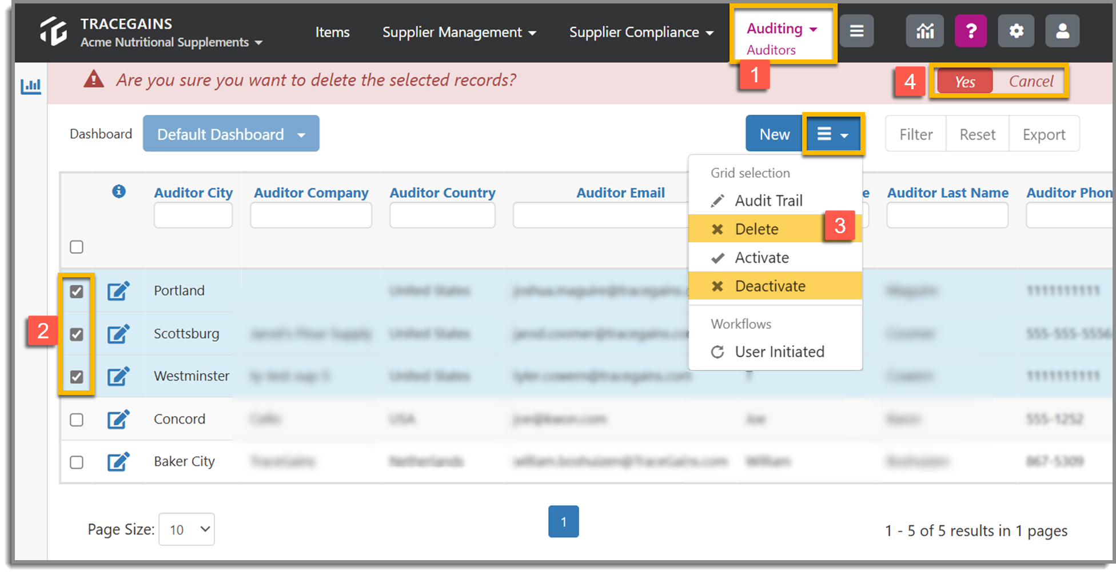
Task: Check the Concord row checkbox
Action: [77, 420]
